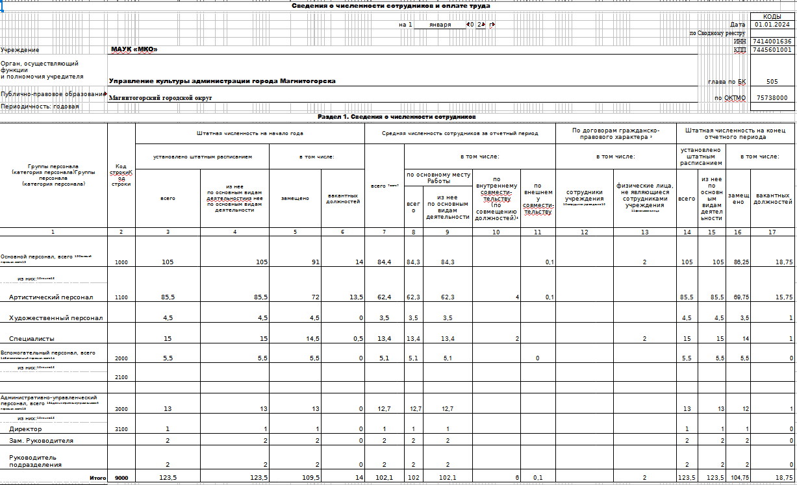Select the 'глава по БК' value 505

[x=772, y=82]
